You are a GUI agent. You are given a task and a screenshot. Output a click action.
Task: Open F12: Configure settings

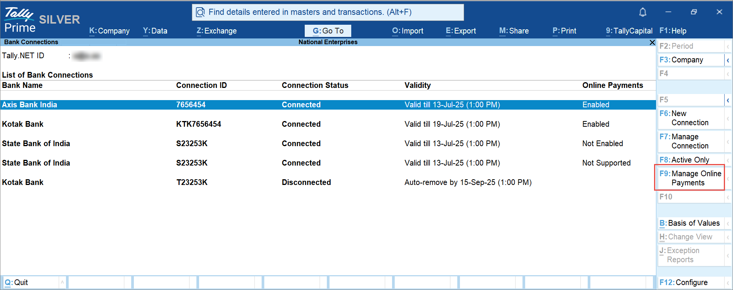tap(690, 282)
